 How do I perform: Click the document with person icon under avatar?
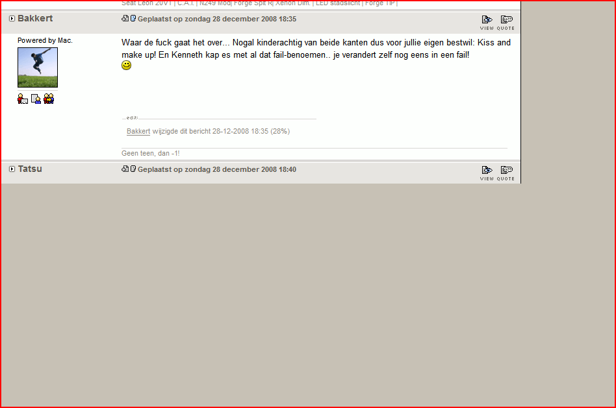36,99
